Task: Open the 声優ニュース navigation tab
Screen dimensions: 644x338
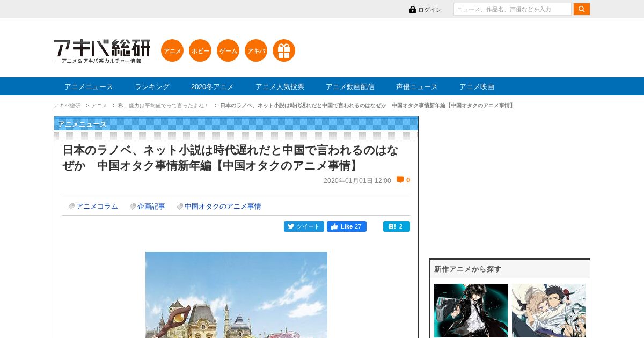Action: click(417, 86)
